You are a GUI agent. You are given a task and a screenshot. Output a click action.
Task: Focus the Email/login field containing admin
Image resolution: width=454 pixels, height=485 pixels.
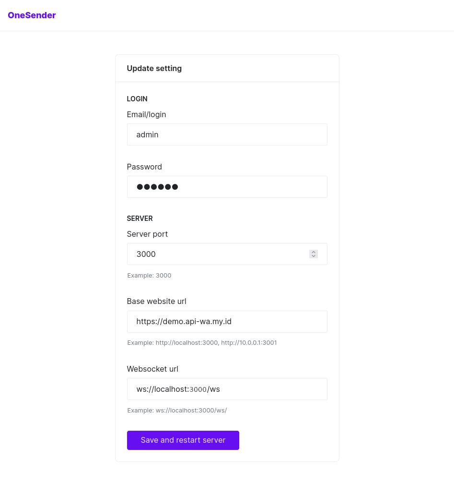227,134
